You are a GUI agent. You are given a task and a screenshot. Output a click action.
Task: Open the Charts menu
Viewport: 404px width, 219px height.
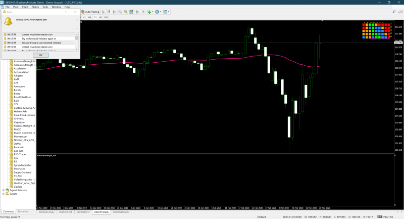coord(35,7)
